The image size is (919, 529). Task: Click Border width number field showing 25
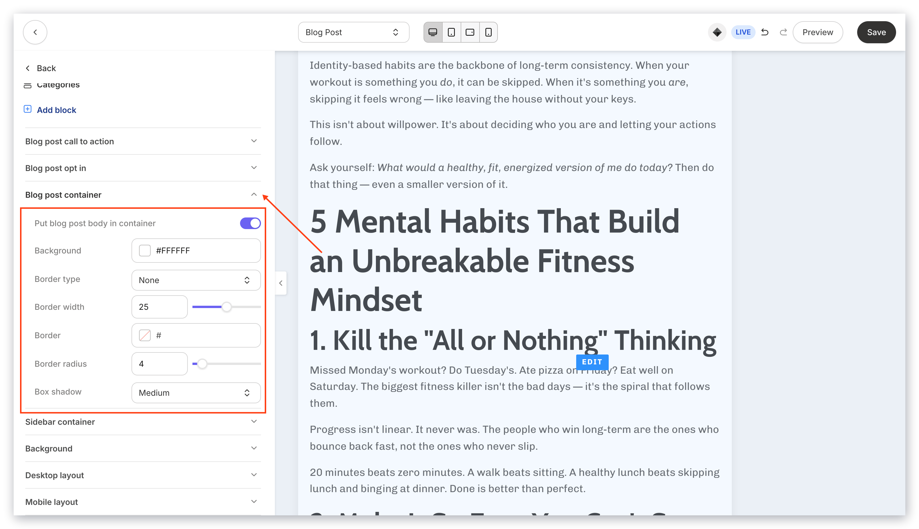tap(159, 307)
